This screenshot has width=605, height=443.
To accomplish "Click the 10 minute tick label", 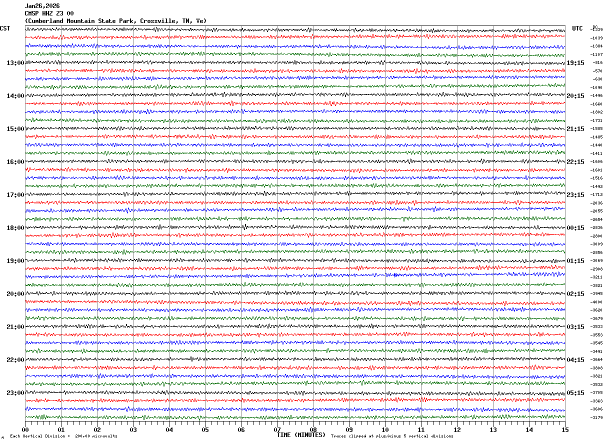I will point(385,429).
